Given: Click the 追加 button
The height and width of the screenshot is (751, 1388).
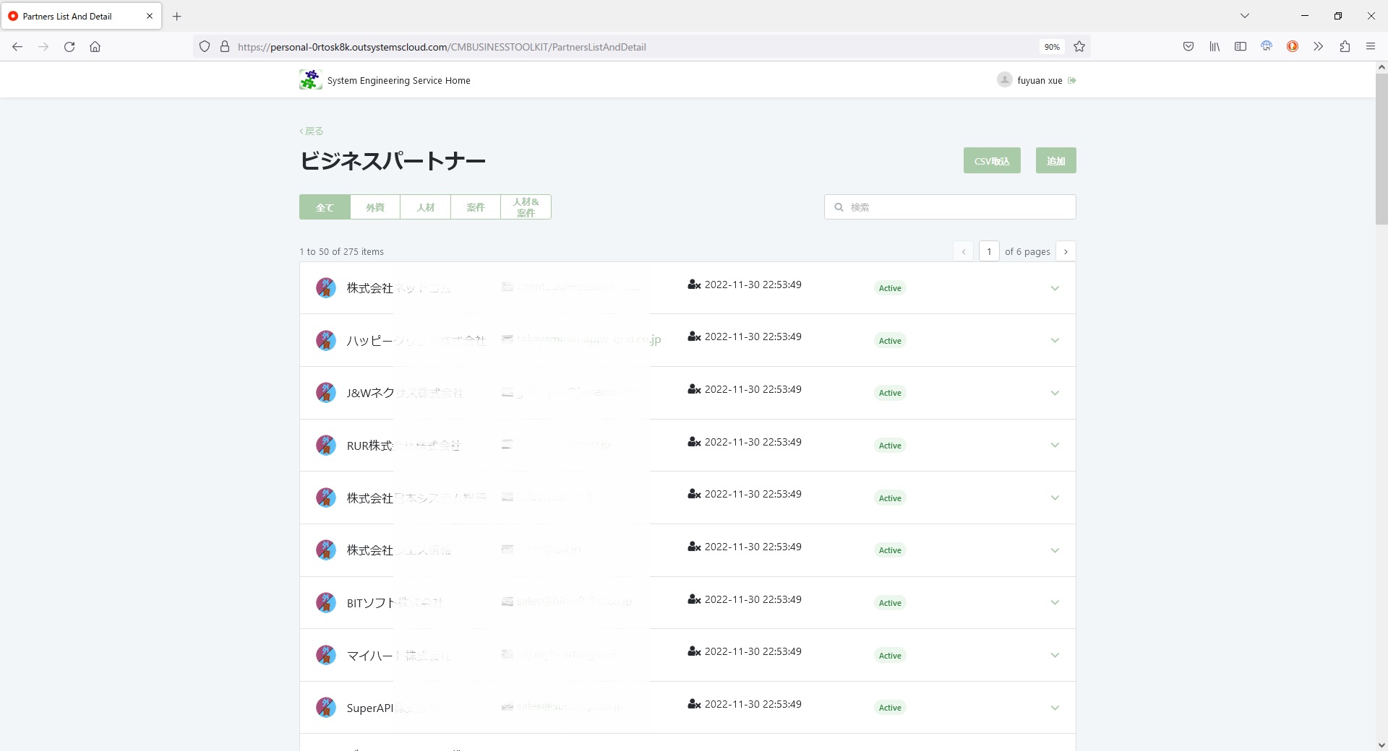Looking at the screenshot, I should click(1055, 160).
